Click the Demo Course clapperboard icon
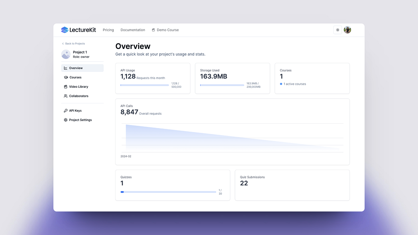Screen dimensions: 418x235 (153, 30)
